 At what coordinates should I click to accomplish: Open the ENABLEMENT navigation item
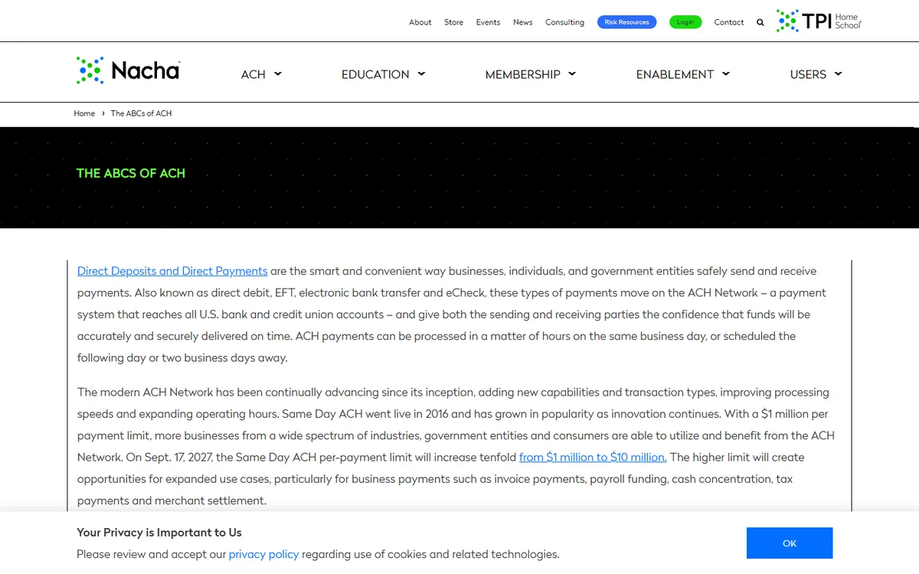[x=675, y=74]
